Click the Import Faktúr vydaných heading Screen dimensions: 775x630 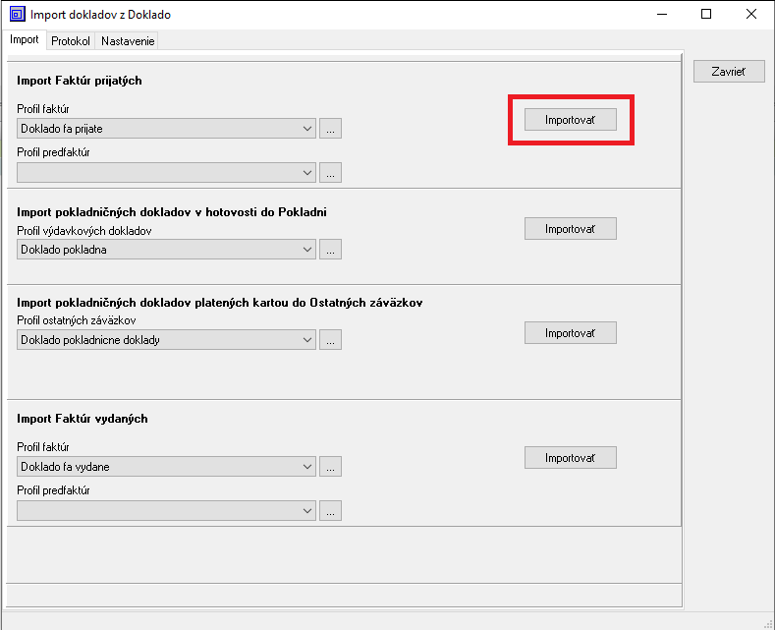click(x=83, y=419)
